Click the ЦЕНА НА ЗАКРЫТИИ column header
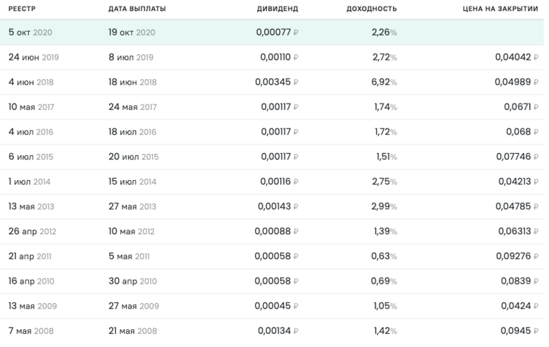The width and height of the screenshot is (549, 347). (500, 9)
